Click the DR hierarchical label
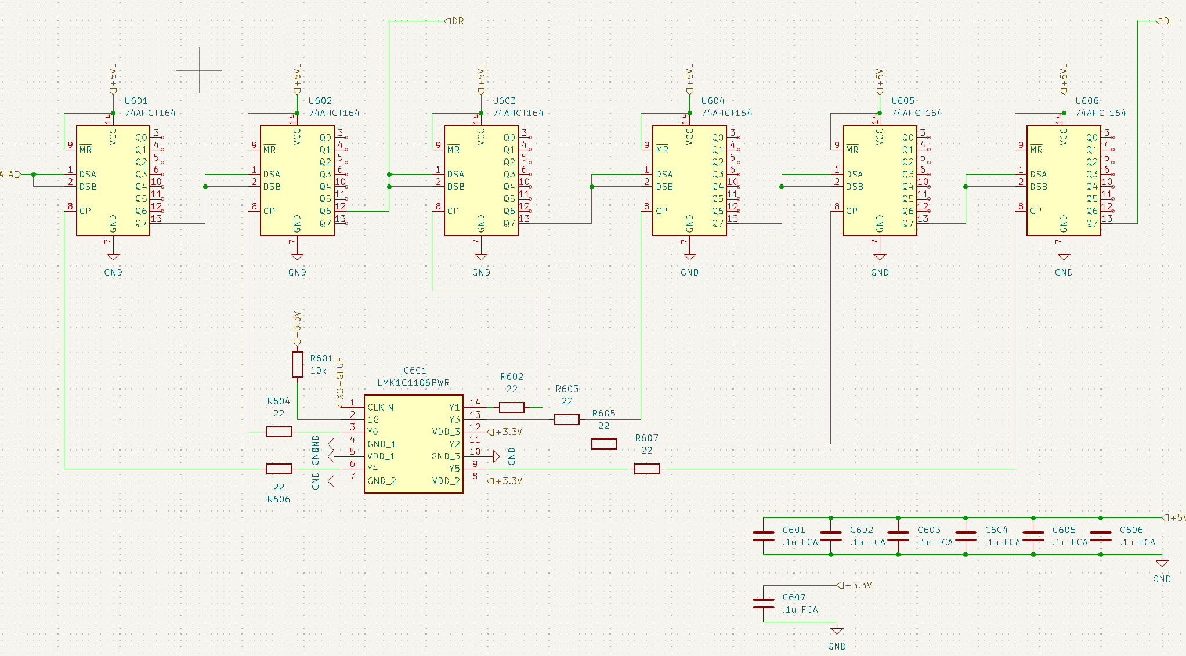 [x=454, y=21]
